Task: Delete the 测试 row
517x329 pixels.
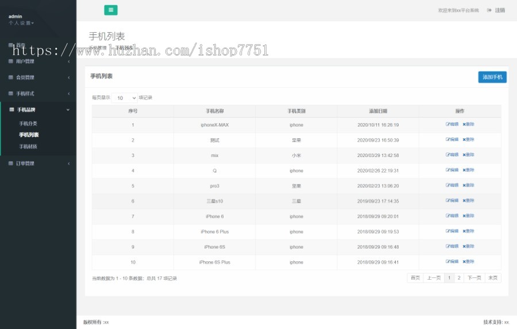Action: click(x=468, y=139)
